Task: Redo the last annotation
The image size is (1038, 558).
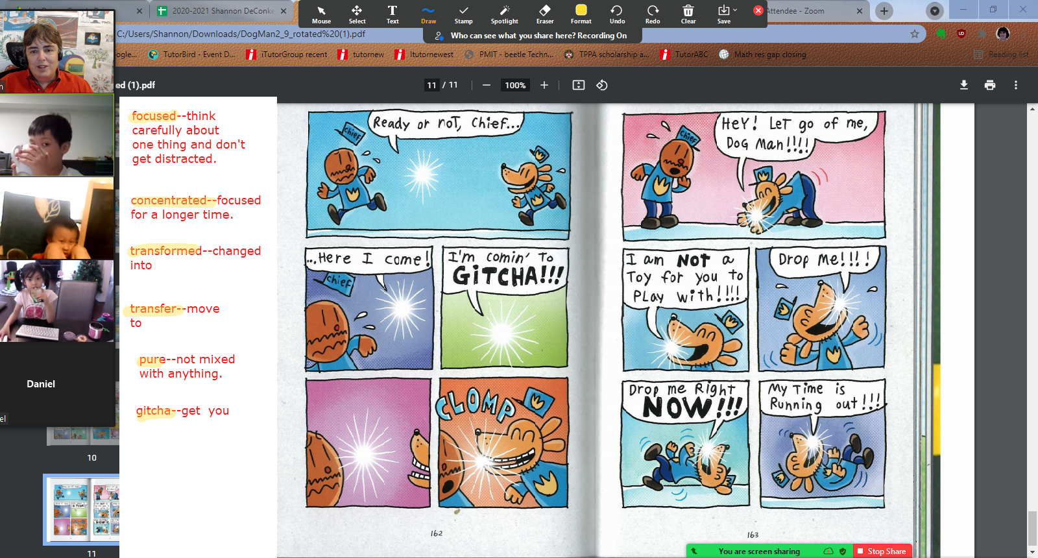Action: coord(653,14)
